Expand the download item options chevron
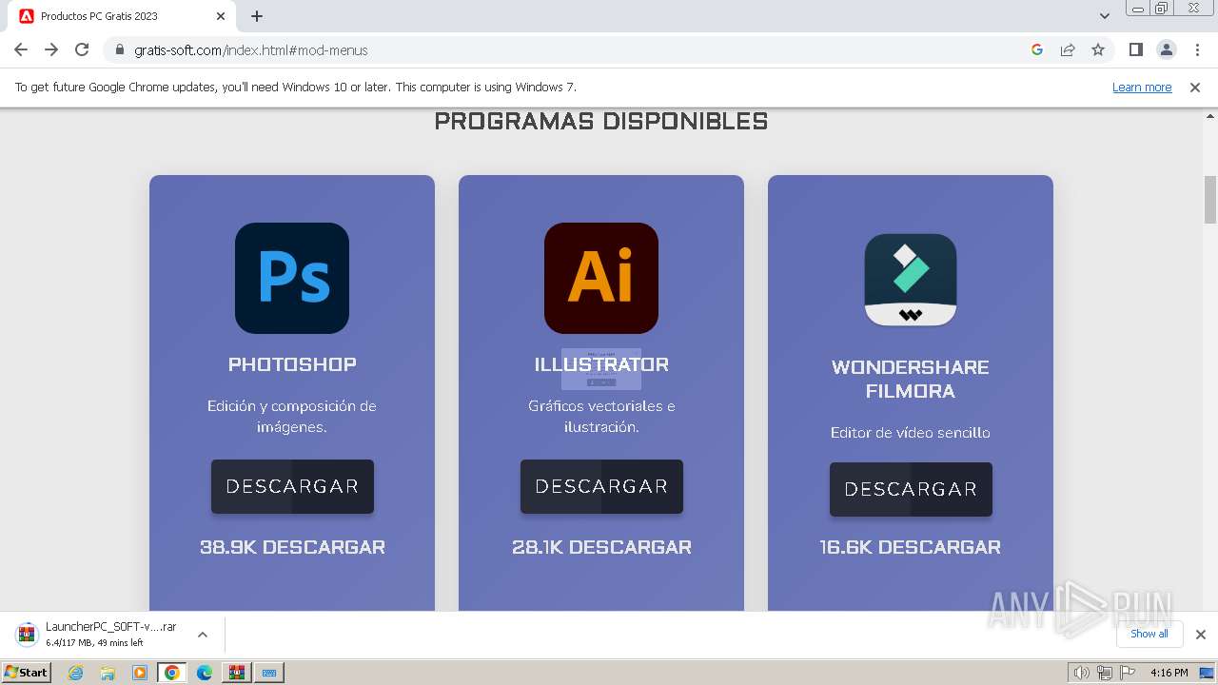 (202, 635)
